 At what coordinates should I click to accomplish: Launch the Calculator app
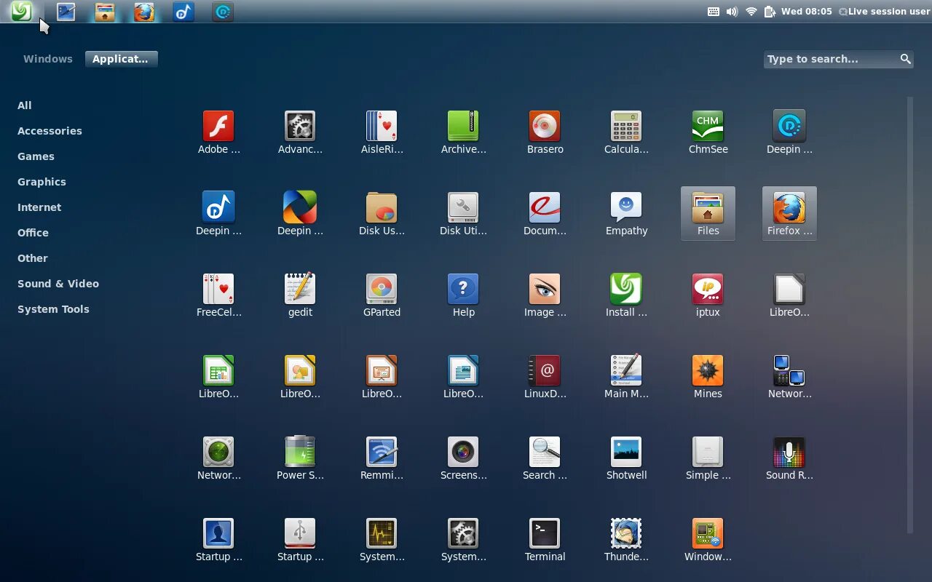[626, 127]
